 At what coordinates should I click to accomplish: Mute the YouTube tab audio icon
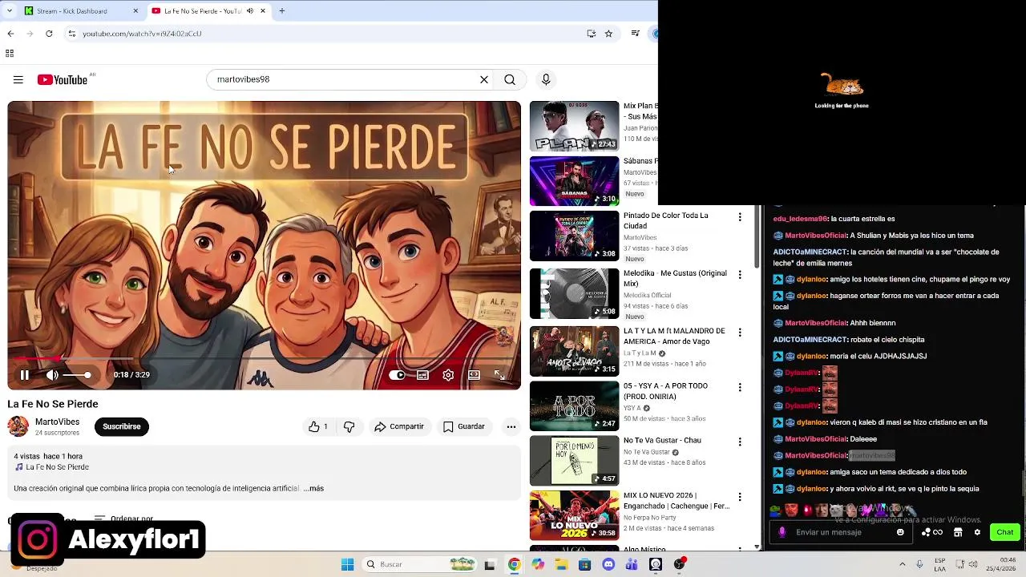click(249, 11)
